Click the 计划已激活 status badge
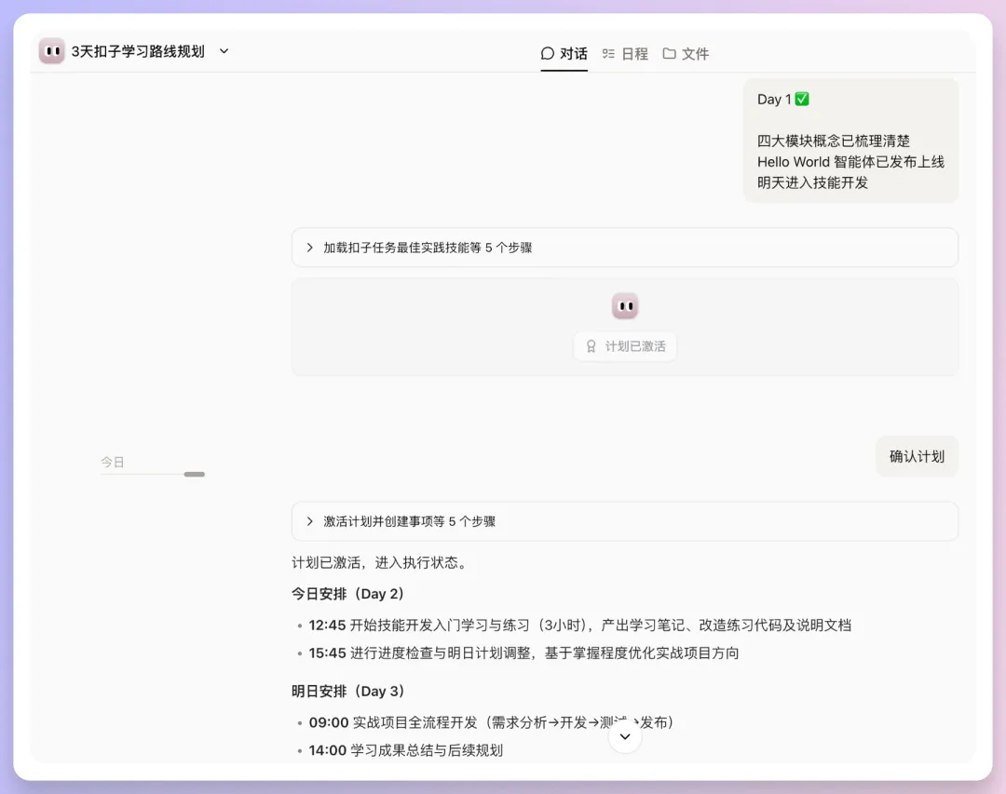Viewport: 1006px width, 794px height. tap(624, 345)
